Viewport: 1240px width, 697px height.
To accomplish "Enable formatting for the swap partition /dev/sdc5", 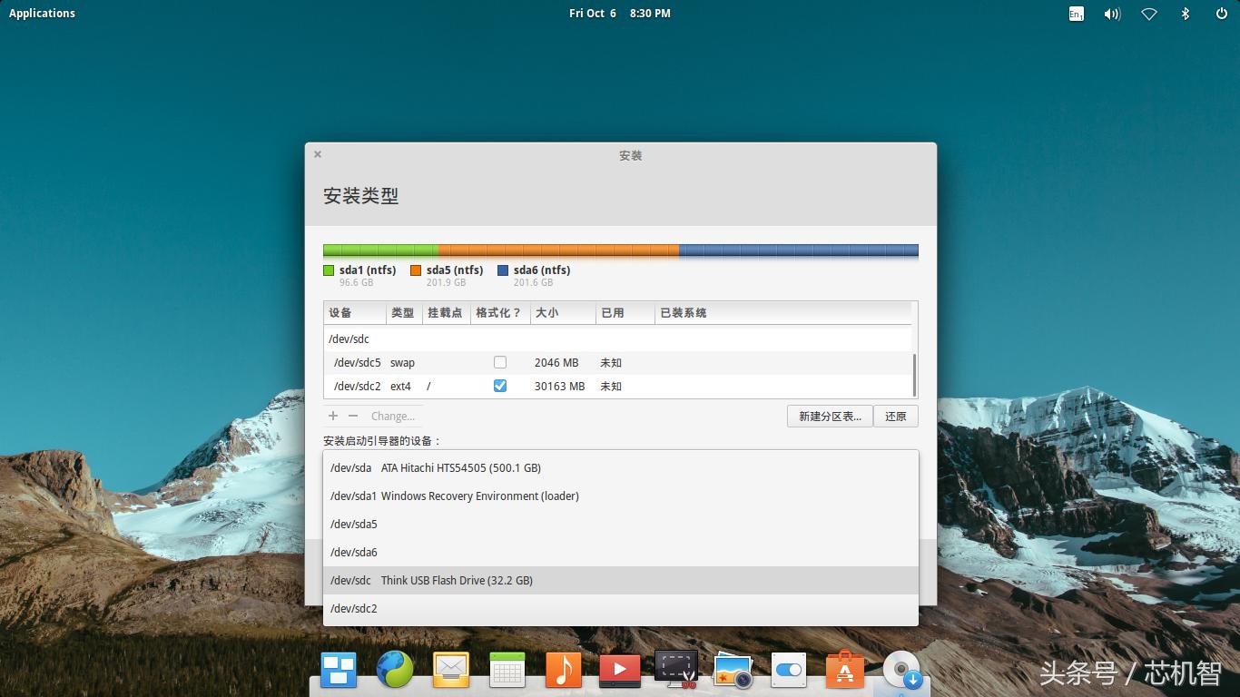I will click(500, 362).
